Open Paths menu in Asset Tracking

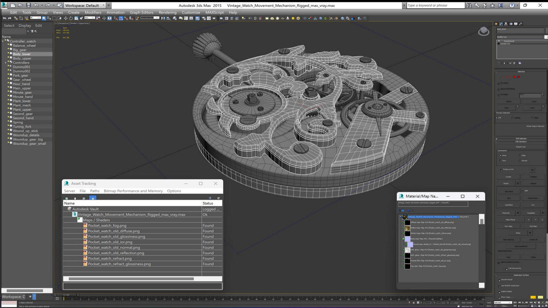95,191
